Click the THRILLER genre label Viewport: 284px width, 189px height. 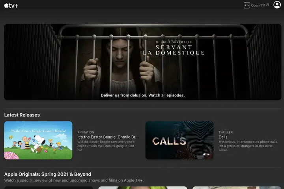point(226,132)
